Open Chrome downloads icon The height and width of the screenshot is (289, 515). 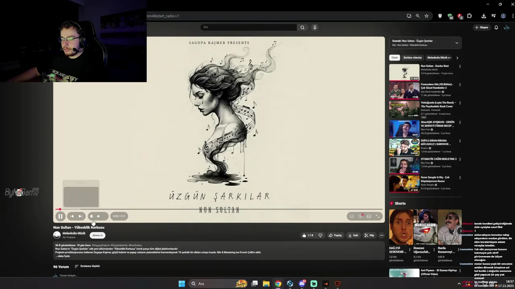point(484,16)
